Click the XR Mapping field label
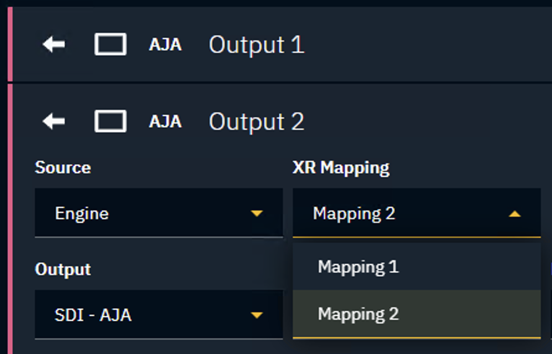This screenshot has width=552, height=354. (341, 168)
